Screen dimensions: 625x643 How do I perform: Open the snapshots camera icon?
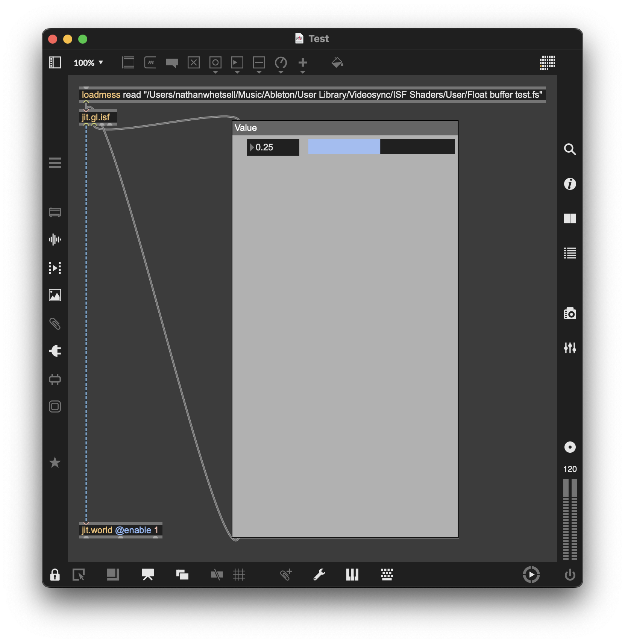click(x=570, y=313)
